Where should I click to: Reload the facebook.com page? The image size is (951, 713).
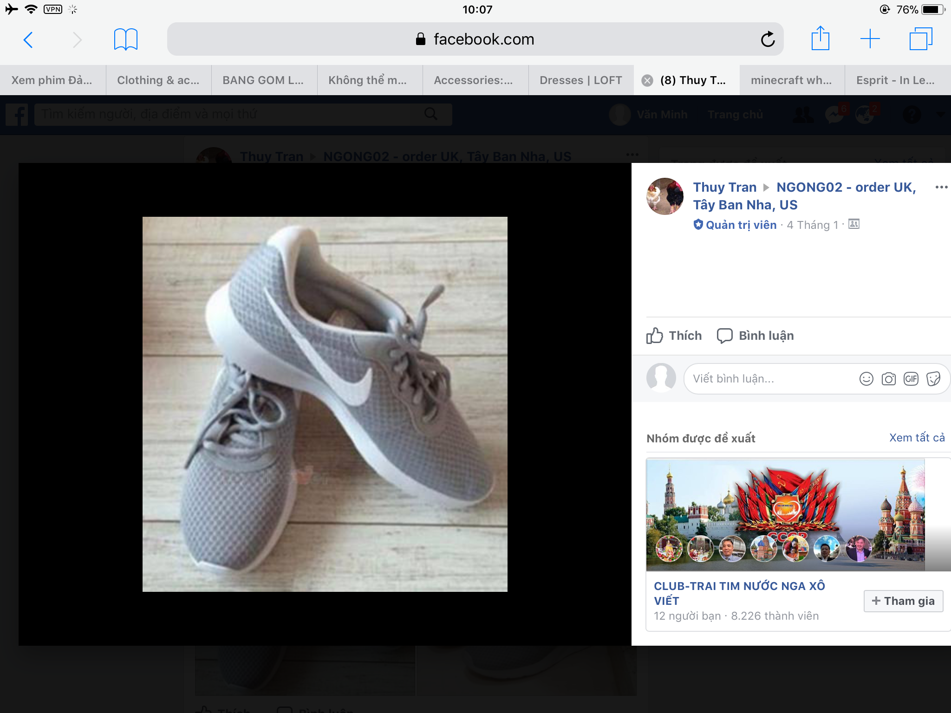(768, 39)
